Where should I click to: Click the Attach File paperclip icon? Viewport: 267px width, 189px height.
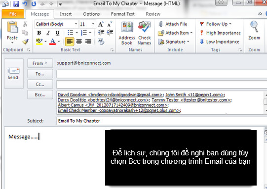161,24
